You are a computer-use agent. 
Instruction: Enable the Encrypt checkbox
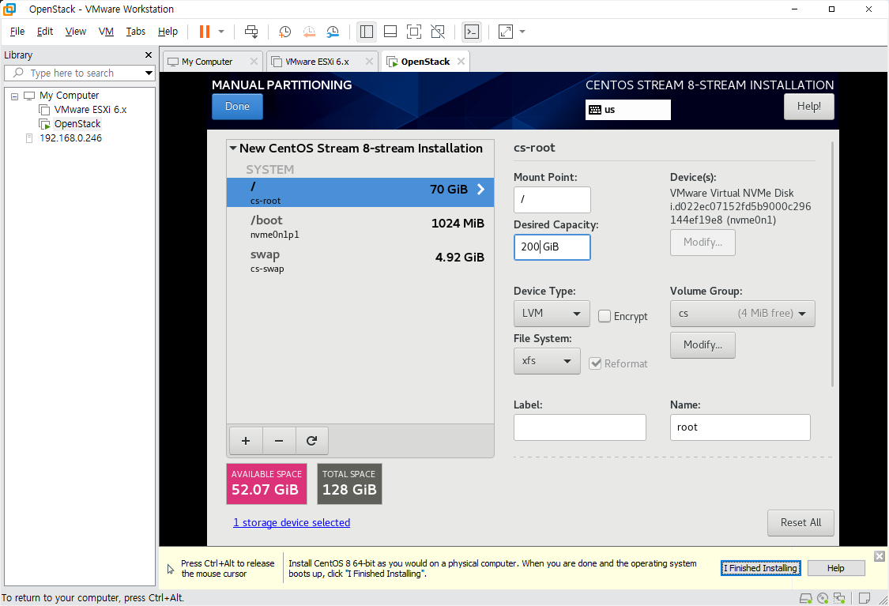pos(605,316)
